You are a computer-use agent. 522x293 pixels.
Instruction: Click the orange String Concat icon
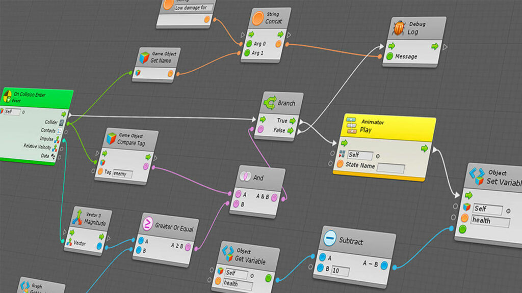pyautogui.click(x=257, y=17)
